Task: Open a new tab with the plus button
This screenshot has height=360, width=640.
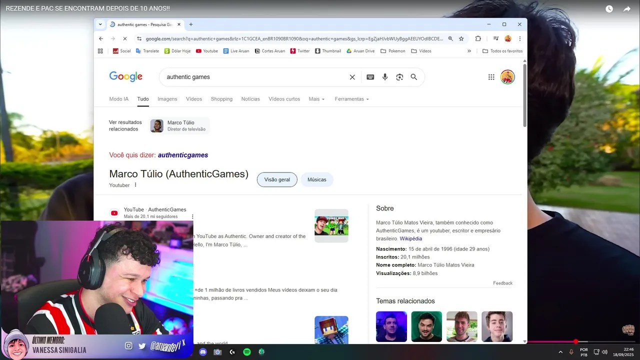Action: tap(190, 24)
